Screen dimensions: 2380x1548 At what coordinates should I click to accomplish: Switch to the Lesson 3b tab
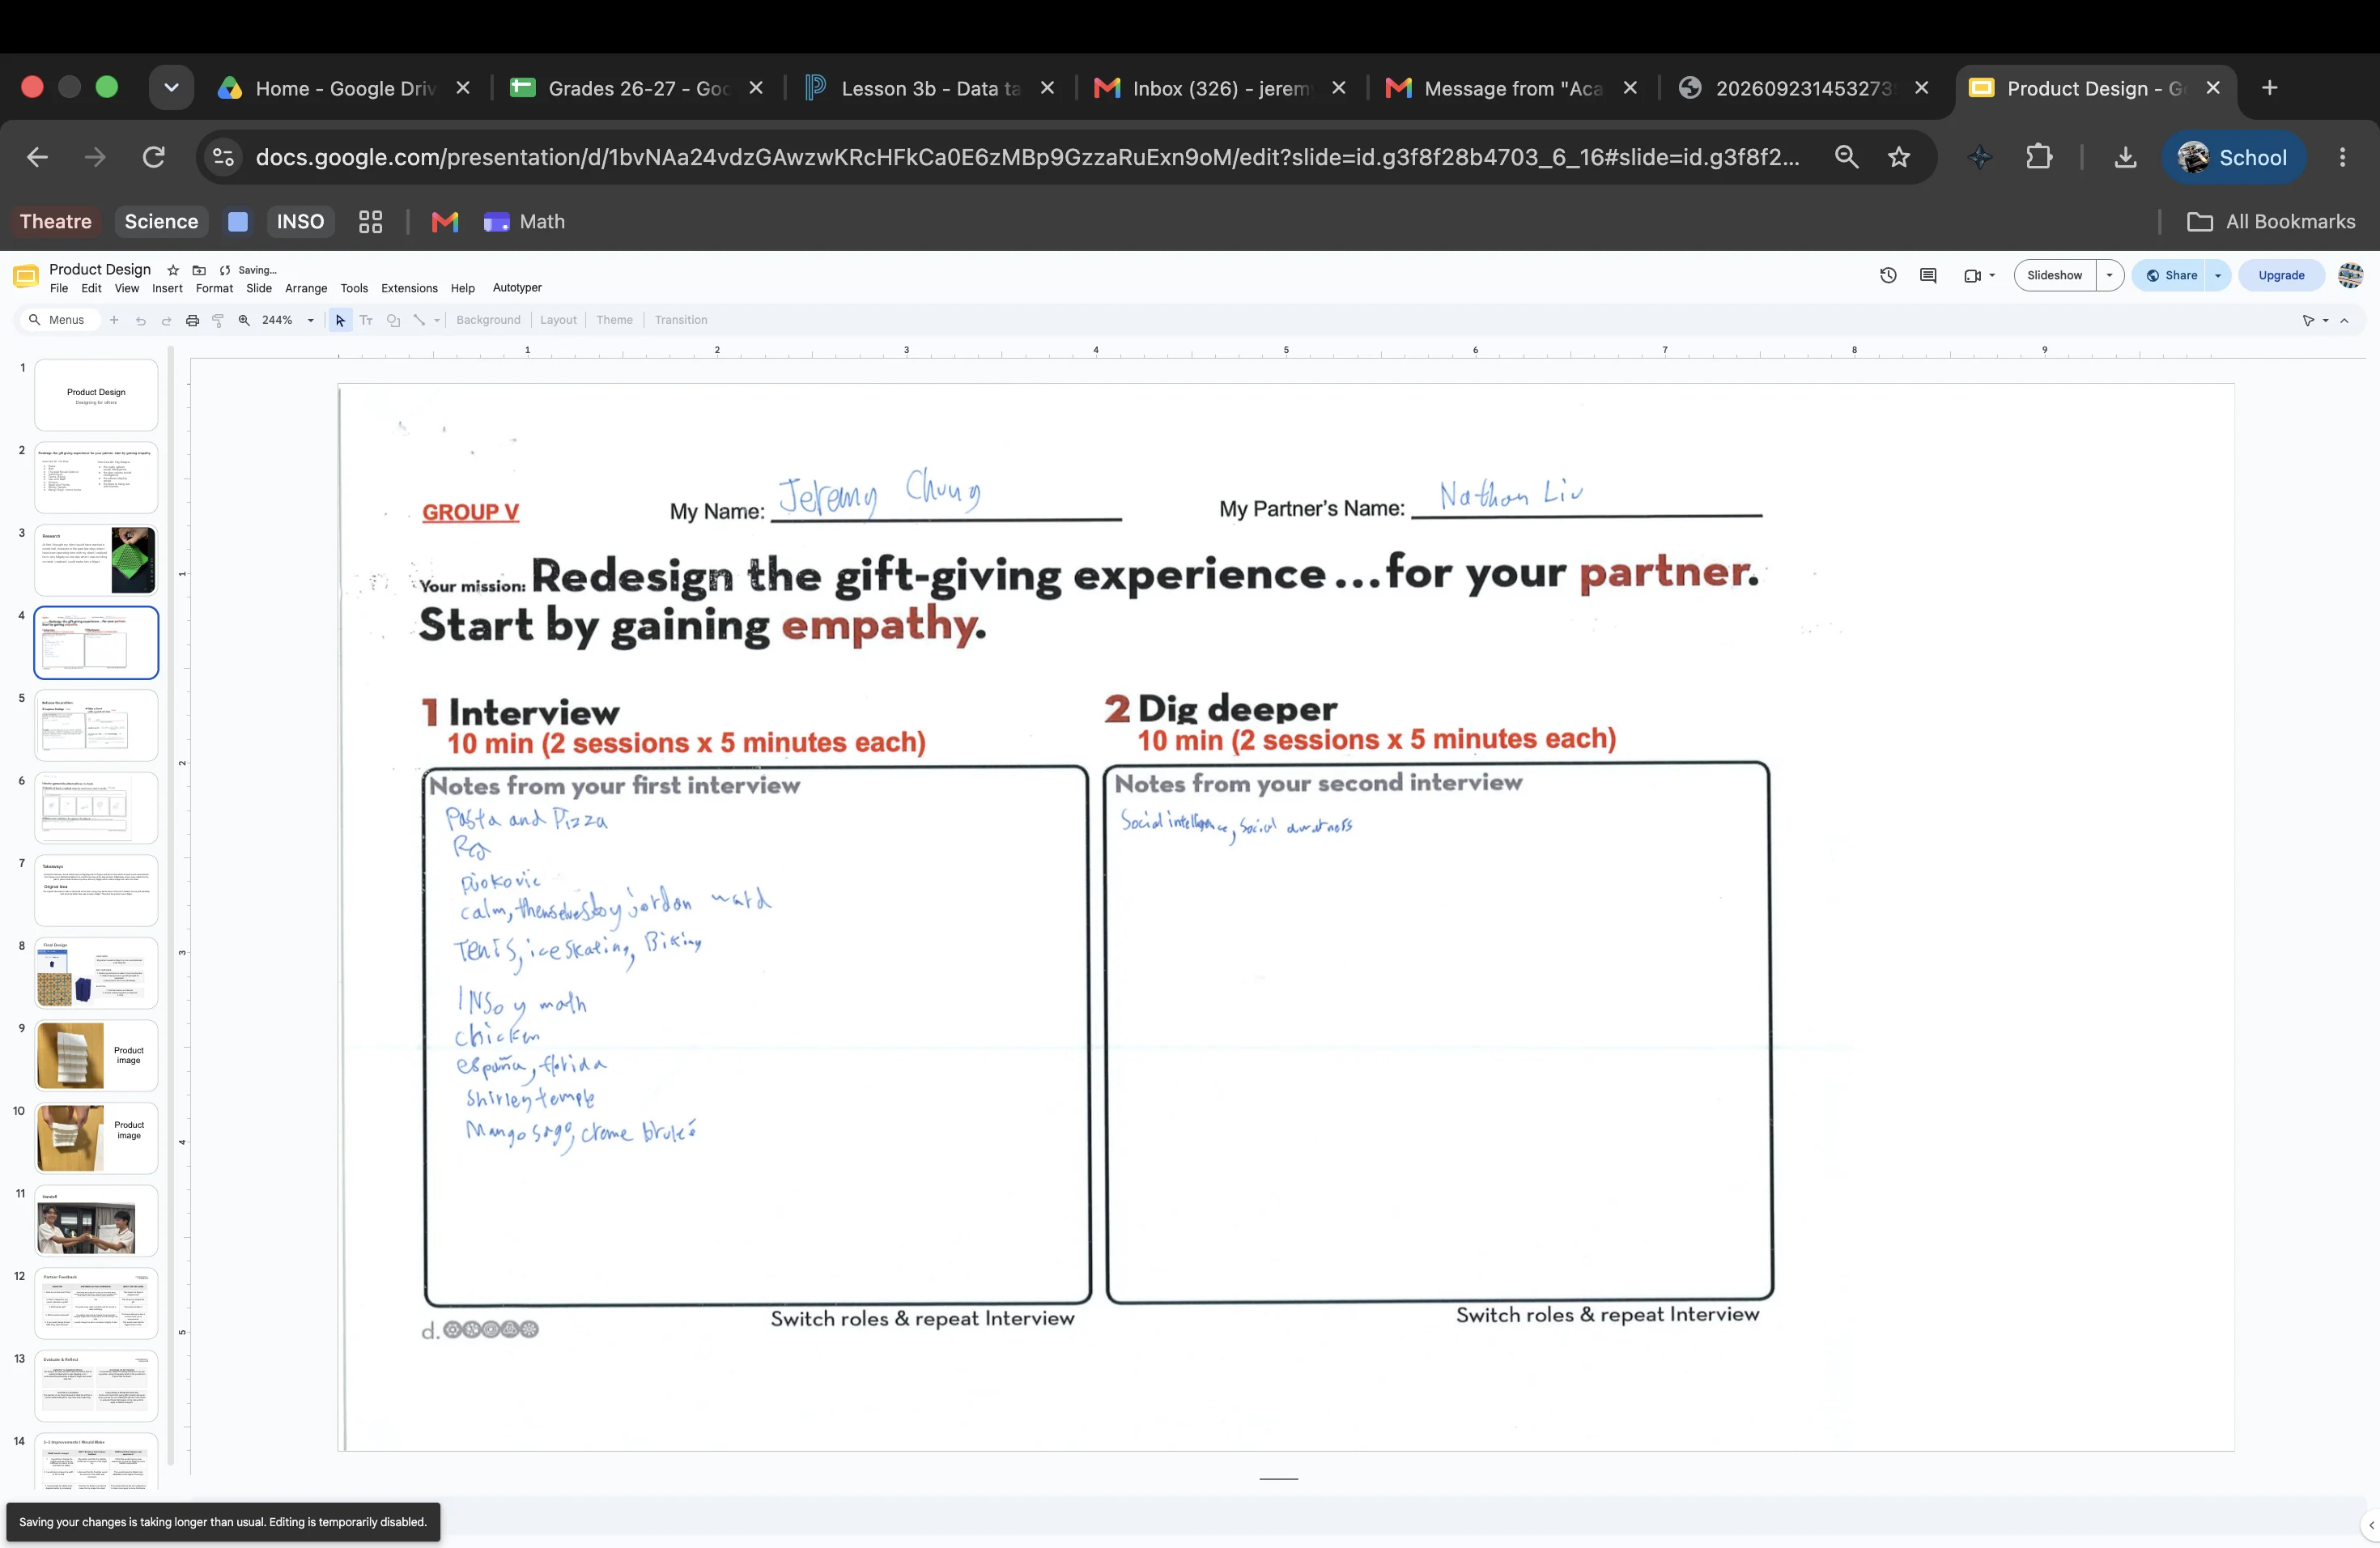[x=930, y=88]
